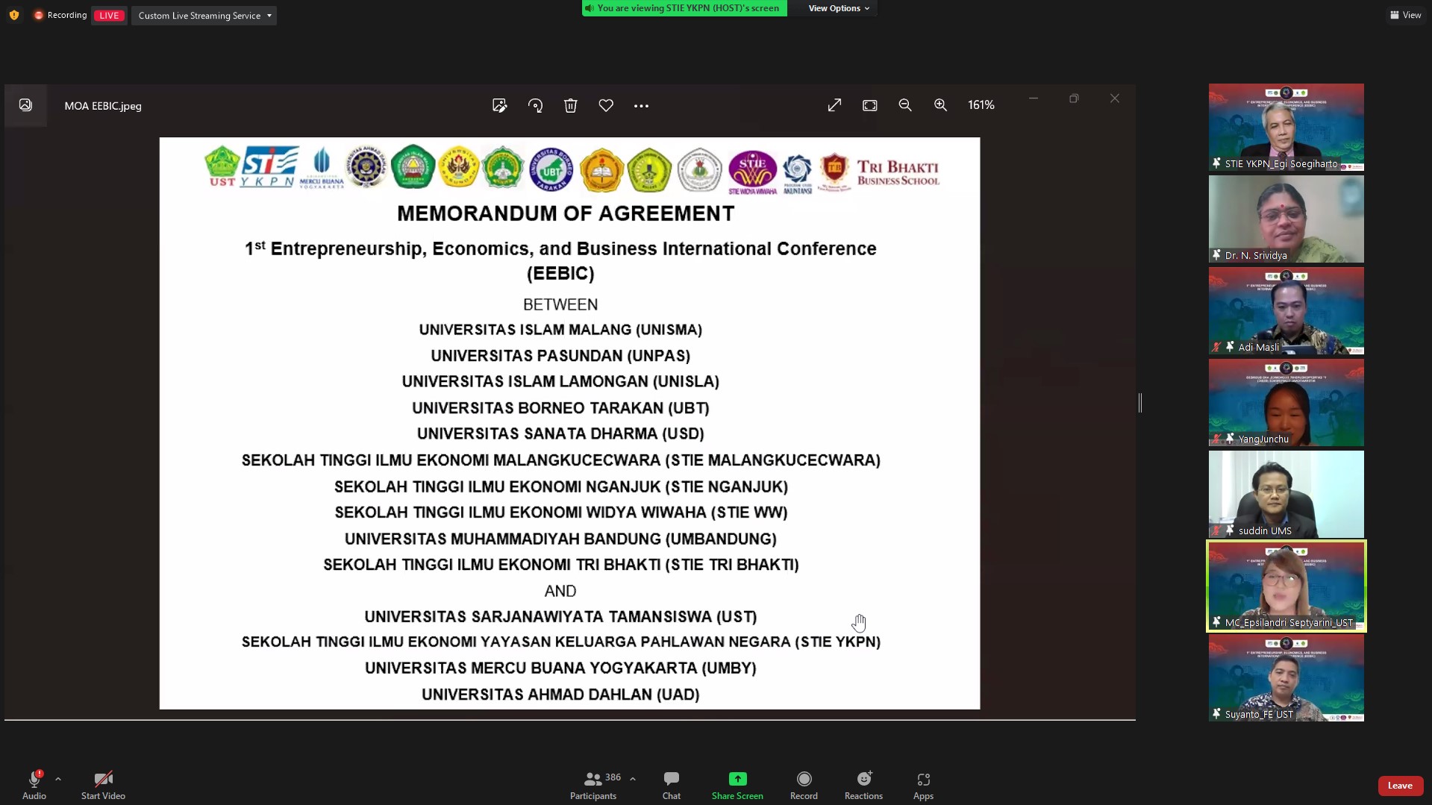The image size is (1432, 805).
Task: Click the divider handle between the shared screen and video panel
Action: (1140, 403)
